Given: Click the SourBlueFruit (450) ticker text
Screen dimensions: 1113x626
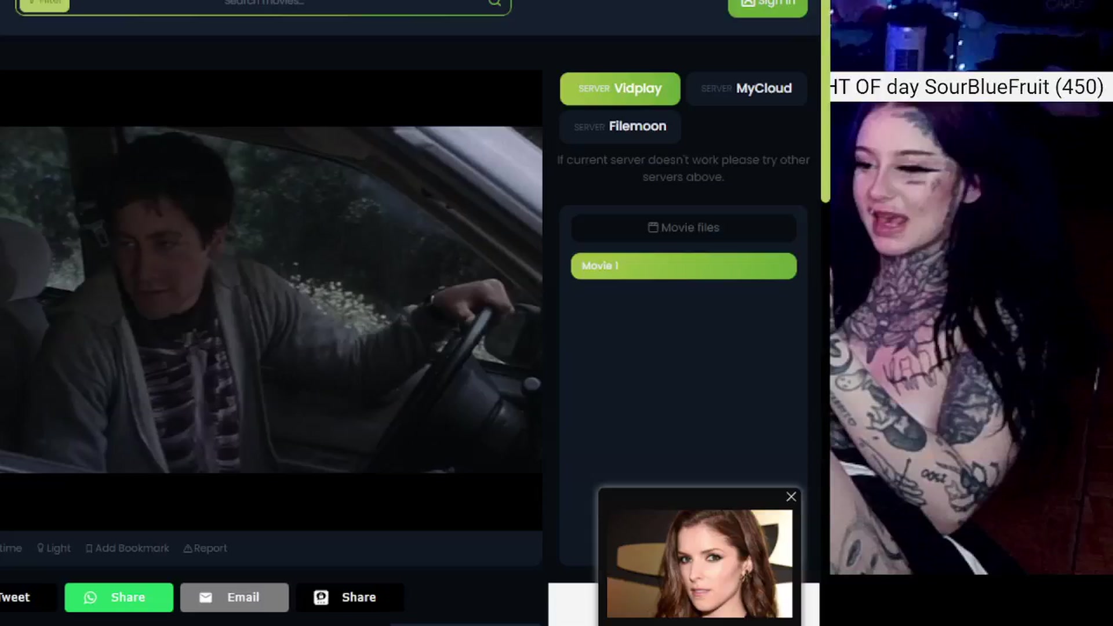Looking at the screenshot, I should 1014,87.
